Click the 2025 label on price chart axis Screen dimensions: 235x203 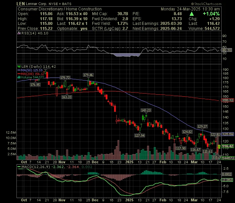pos(129,162)
